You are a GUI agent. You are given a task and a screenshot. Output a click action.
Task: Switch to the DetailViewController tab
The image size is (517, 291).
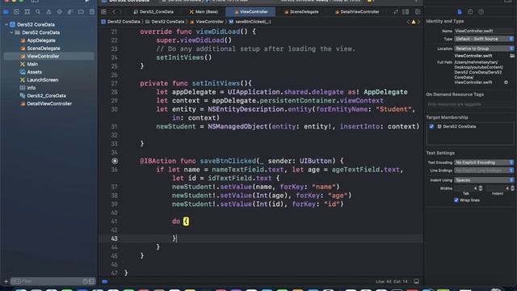click(x=357, y=12)
